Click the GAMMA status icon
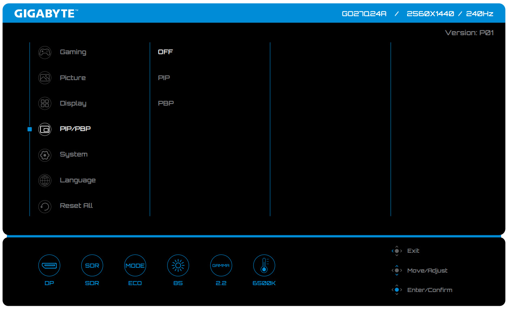The height and width of the screenshot is (309, 508). click(221, 266)
